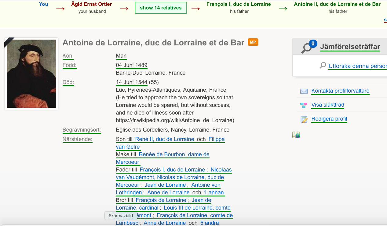This screenshot has height=226, width=387.
Task: Open child Jean de Lorraine after Mercoeur
Action: pyautogui.click(x=165, y=185)
